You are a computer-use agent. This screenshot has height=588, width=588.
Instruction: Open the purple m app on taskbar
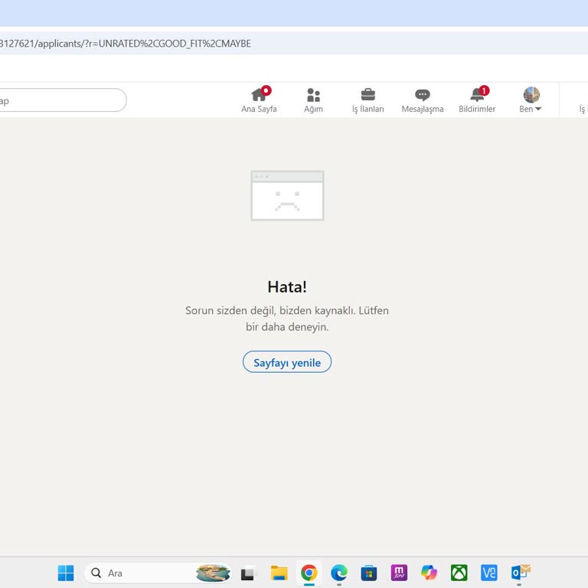point(399,573)
